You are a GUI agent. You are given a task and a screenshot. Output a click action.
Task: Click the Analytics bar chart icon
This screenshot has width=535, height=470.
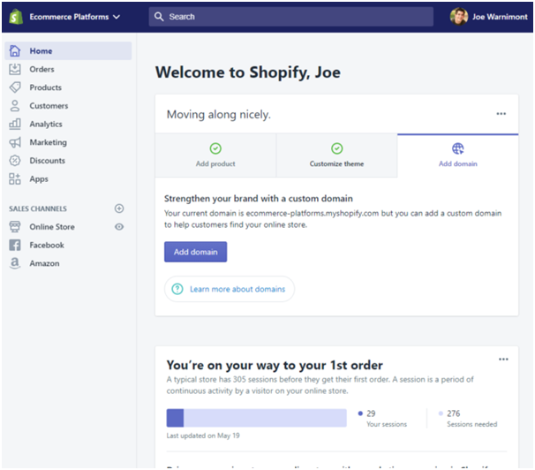coord(15,125)
